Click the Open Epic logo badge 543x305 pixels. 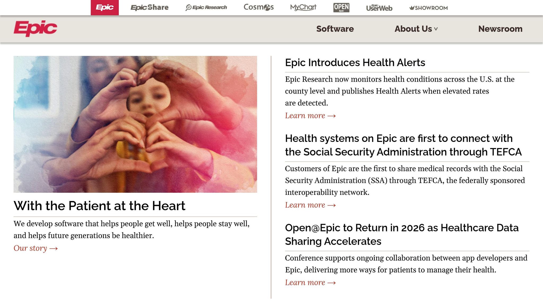[341, 7]
